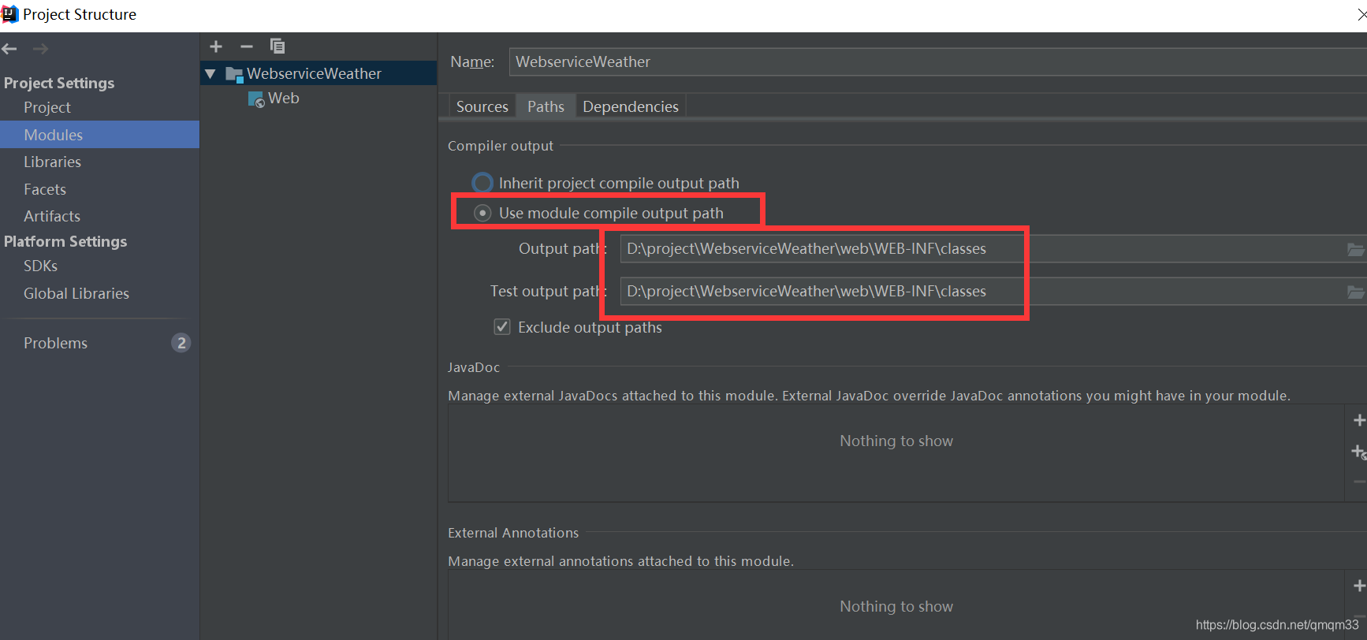Add external annotation with plus icon
The width and height of the screenshot is (1367, 640).
(x=1359, y=586)
